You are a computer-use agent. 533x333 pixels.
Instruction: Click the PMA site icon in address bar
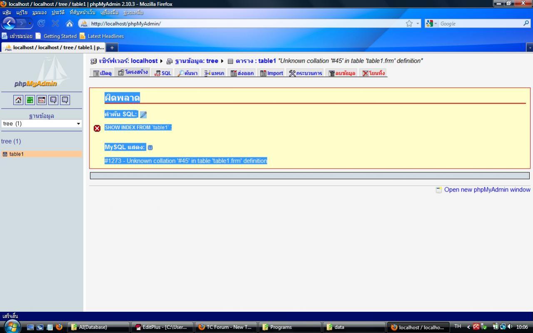[85, 24]
